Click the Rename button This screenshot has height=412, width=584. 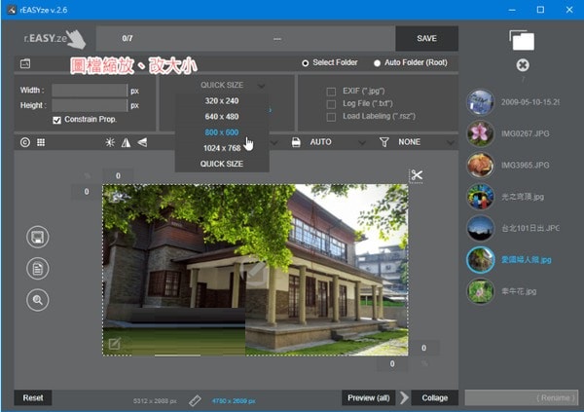[x=522, y=397]
